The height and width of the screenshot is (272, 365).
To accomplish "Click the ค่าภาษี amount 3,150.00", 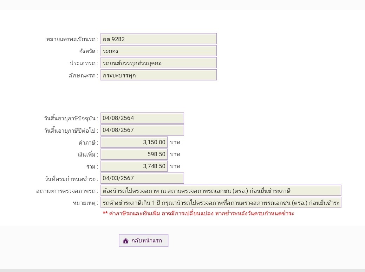I will click(134, 142).
